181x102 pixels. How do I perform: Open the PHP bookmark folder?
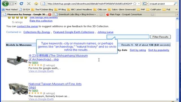141,9
